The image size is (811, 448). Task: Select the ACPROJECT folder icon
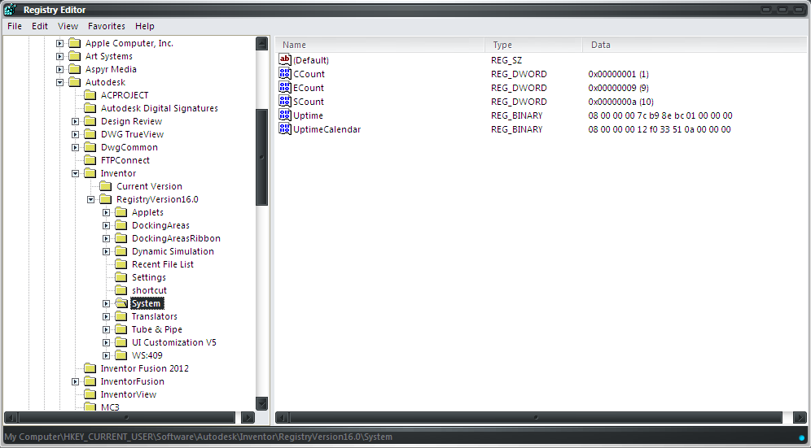[x=90, y=95]
